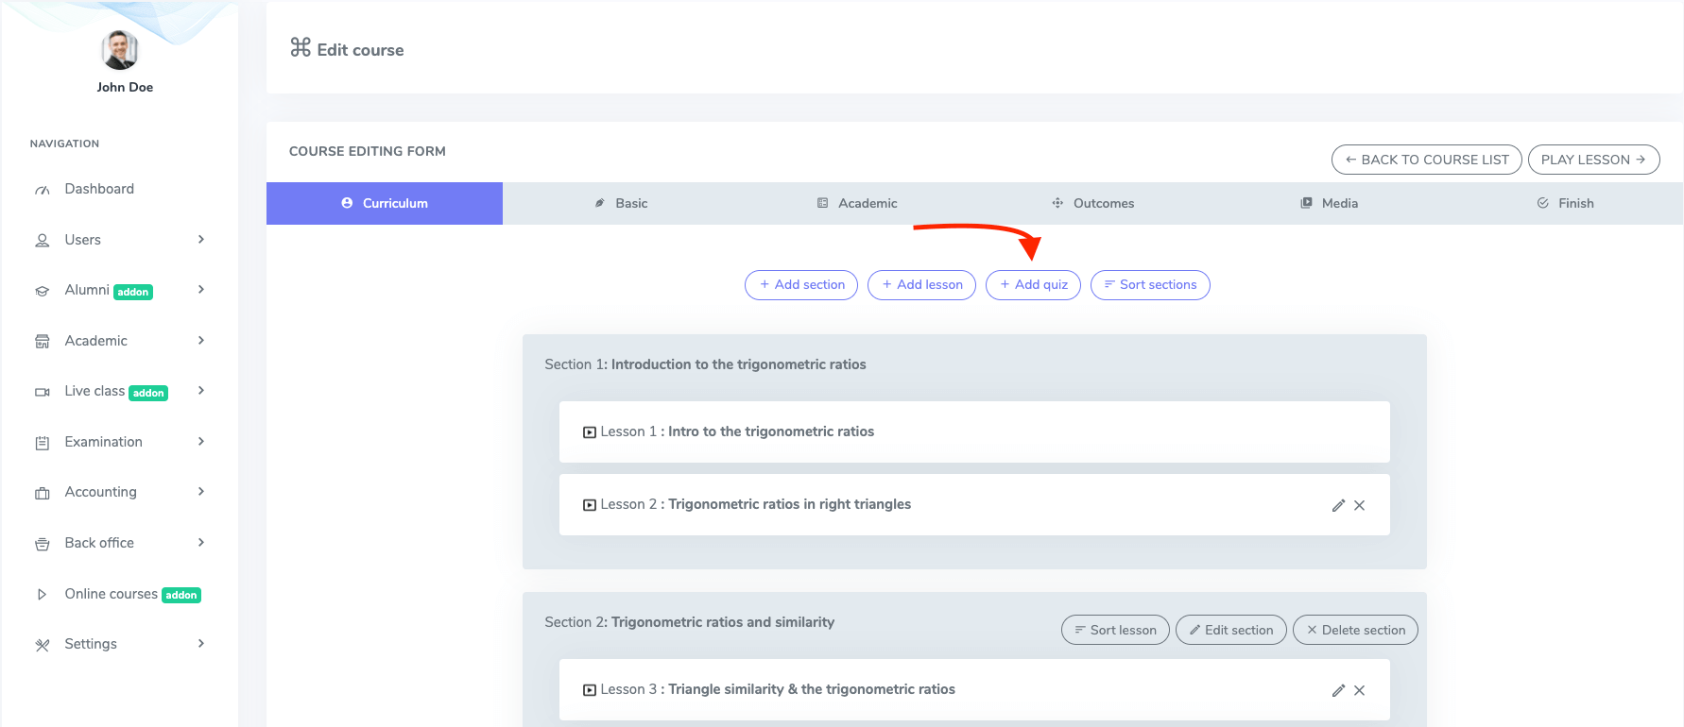Viewport: 1684px width, 727px height.
Task: Open the Sort sections button
Action: (x=1149, y=285)
